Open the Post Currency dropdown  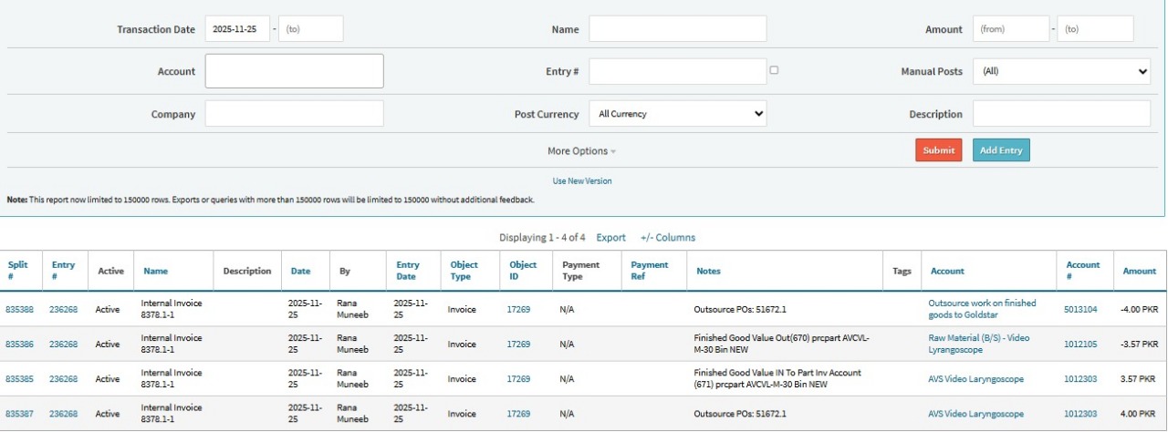[x=677, y=114]
